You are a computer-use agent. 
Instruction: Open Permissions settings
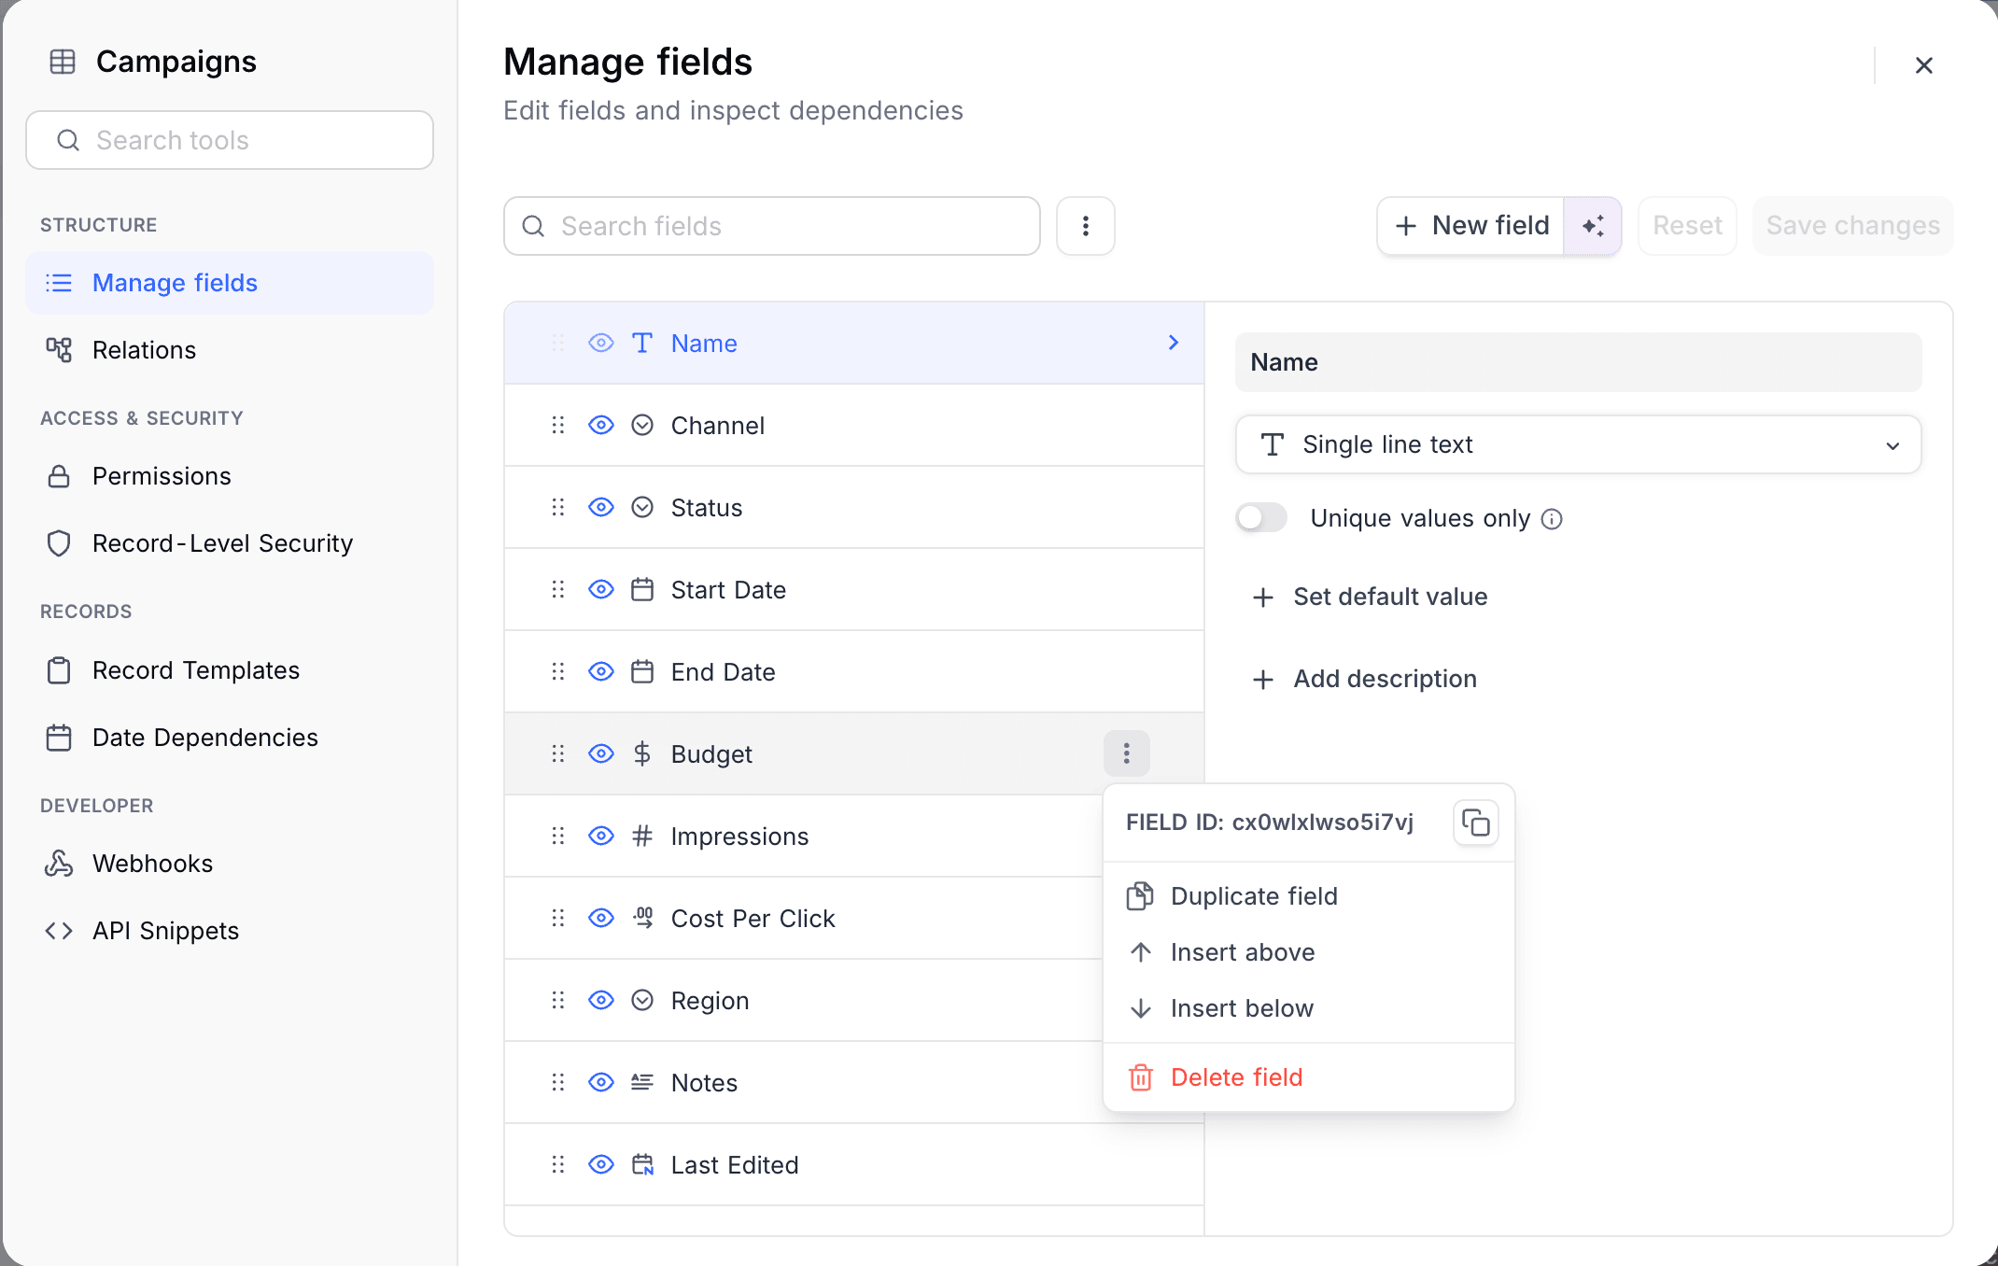[x=230, y=476]
